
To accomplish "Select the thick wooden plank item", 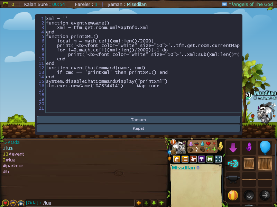I will (x=249, y=179).
